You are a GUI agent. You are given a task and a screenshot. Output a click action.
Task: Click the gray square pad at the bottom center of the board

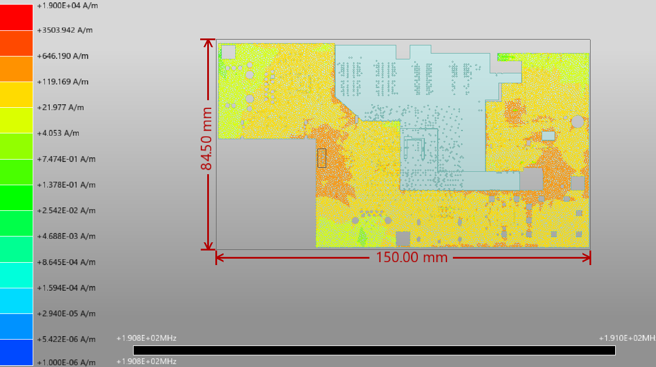[403, 238]
